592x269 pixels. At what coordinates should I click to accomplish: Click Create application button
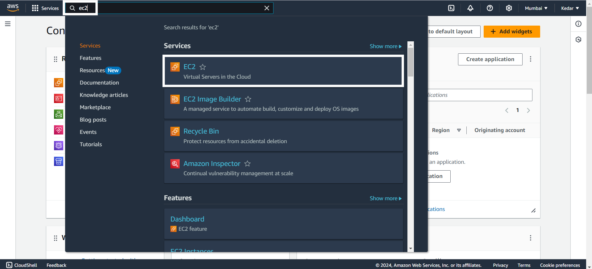490,59
